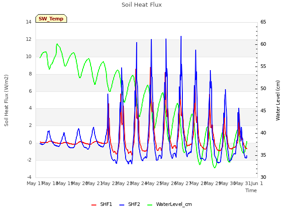Click the Jun 1 x-axis tick label
This screenshot has width=284, height=213.
pos(257,183)
